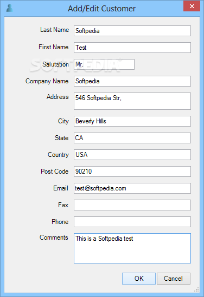Click the Country label

point(58,155)
